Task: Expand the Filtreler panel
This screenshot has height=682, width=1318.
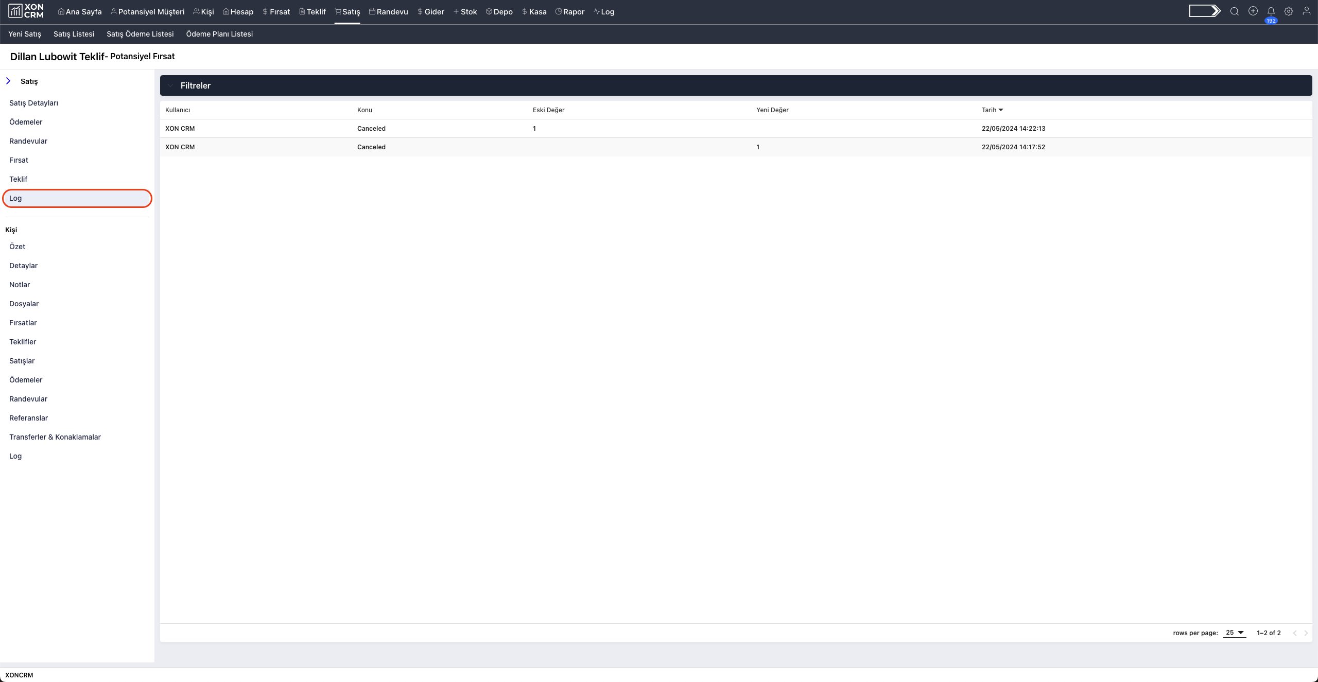Action: pos(195,85)
